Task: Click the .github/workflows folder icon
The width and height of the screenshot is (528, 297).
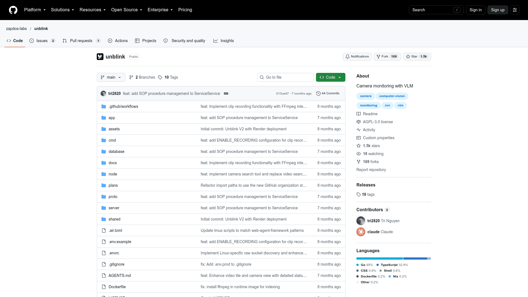Action: [x=104, y=106]
